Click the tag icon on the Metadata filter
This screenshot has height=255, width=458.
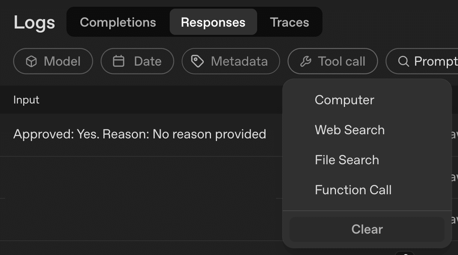[x=197, y=61]
